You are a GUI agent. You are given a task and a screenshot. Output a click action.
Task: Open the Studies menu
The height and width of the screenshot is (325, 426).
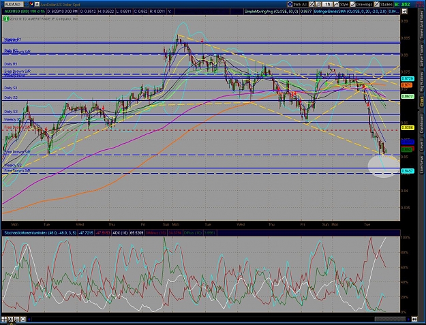coord(386,4)
